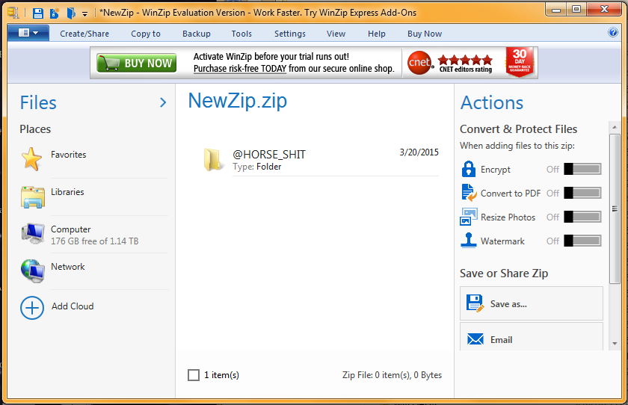Image resolution: width=628 pixels, height=405 pixels.
Task: Click the Save as floppy disk icon
Action: tap(475, 303)
